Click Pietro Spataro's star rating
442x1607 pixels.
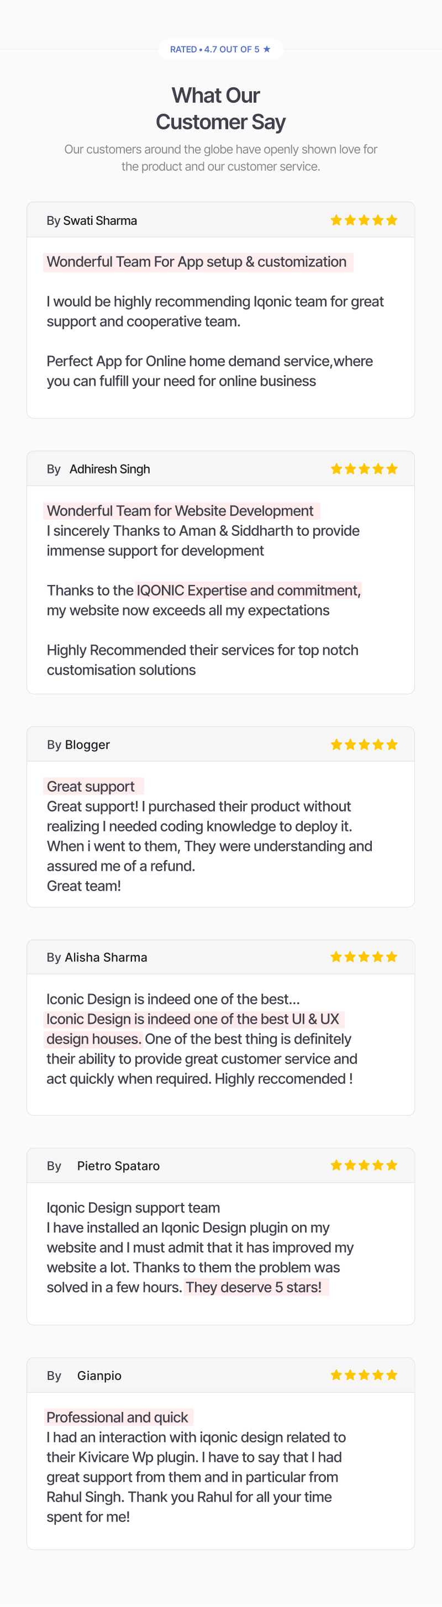point(364,1165)
